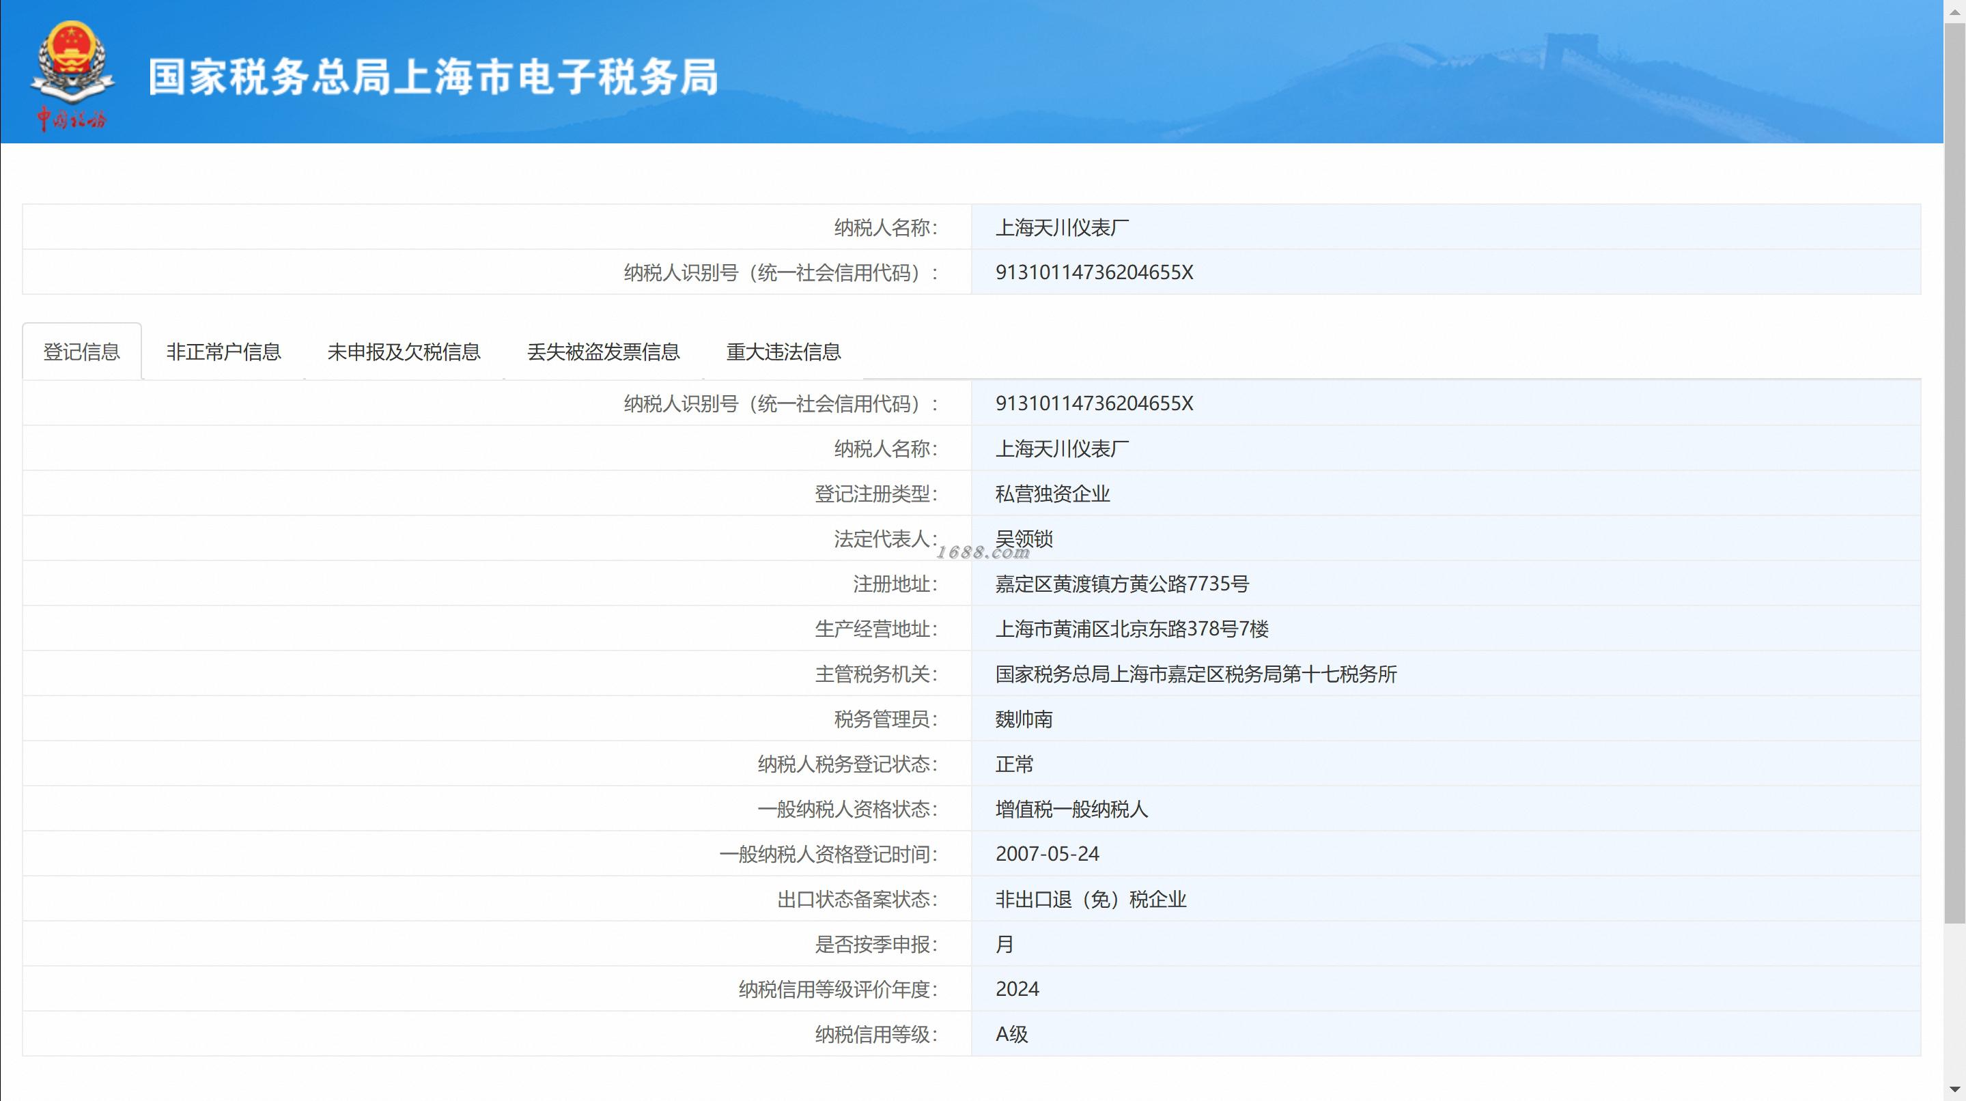Click the 法定代表人 label
Viewport: 1966px width, 1101px height.
[x=885, y=539]
